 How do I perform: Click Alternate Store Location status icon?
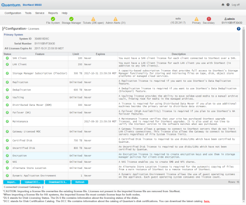(7, 168)
